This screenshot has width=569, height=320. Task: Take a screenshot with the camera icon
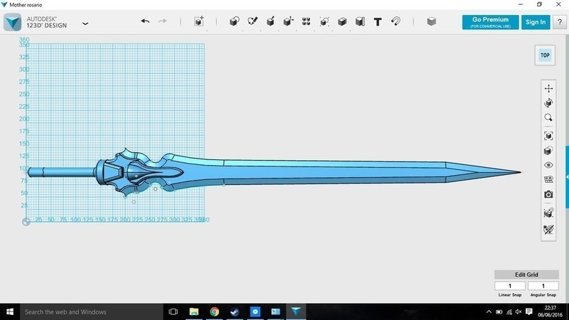548,194
